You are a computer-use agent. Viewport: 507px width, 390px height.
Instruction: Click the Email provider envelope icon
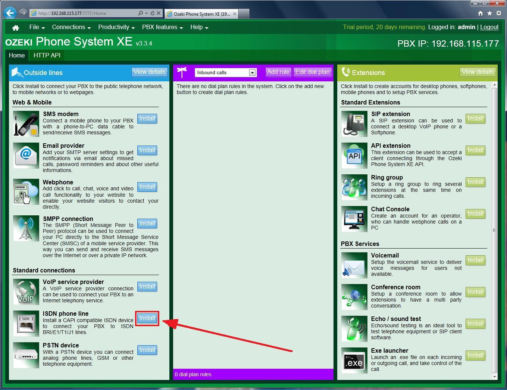pos(26,155)
